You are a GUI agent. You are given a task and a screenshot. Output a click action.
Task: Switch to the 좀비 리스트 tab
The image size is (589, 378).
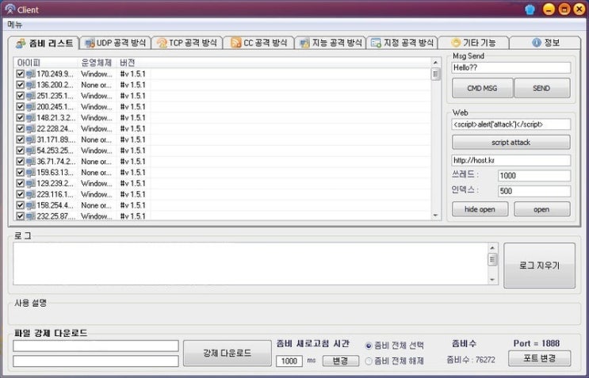(44, 43)
